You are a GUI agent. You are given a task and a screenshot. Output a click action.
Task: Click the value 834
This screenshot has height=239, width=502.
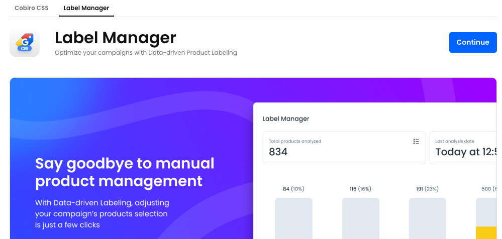(278, 152)
